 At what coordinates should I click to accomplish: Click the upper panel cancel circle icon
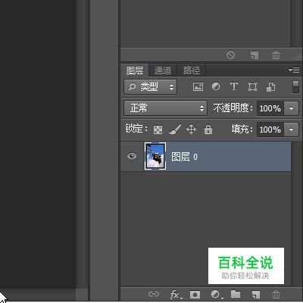click(230, 55)
